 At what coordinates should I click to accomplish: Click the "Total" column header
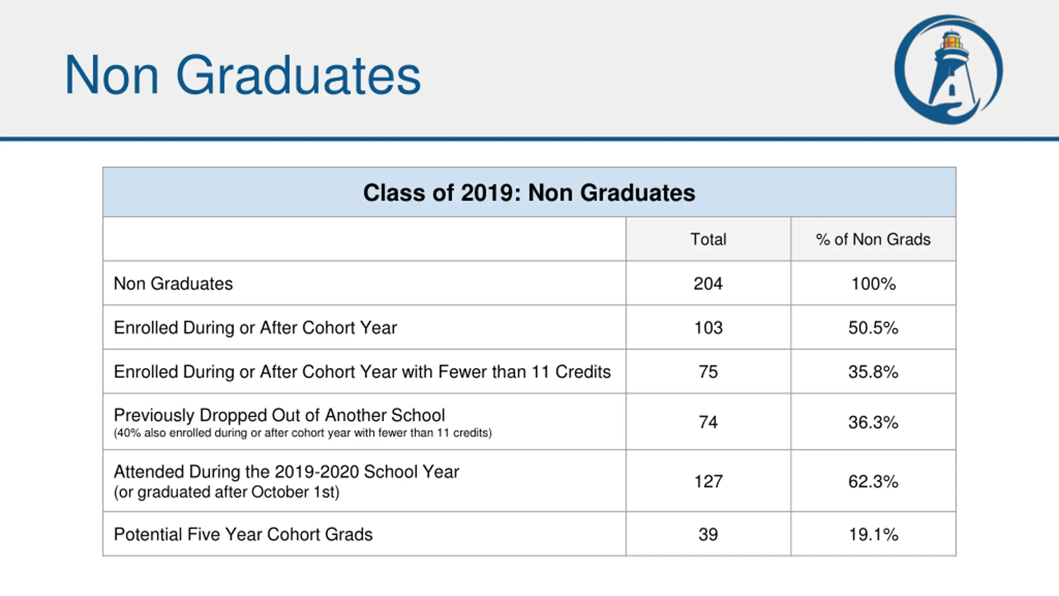point(708,240)
